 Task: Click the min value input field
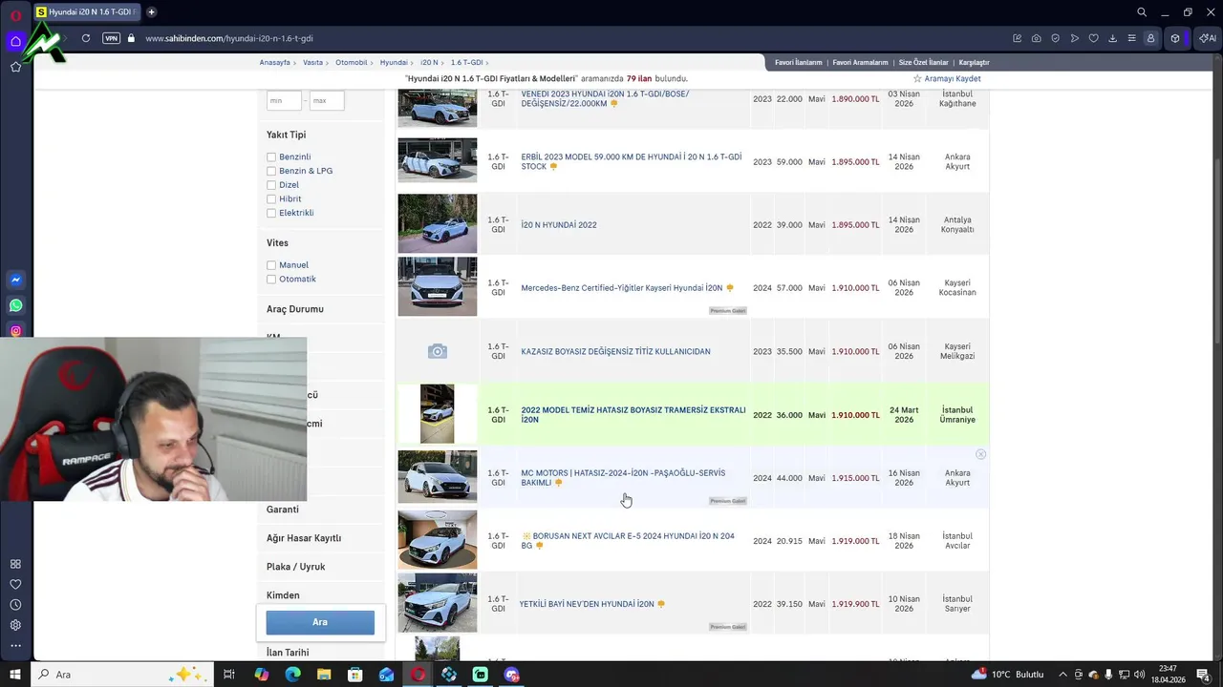coord(284,100)
